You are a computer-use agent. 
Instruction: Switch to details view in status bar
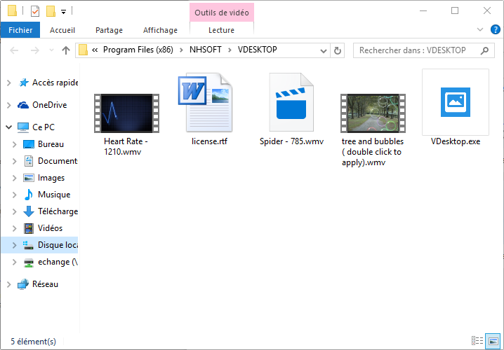(478, 341)
